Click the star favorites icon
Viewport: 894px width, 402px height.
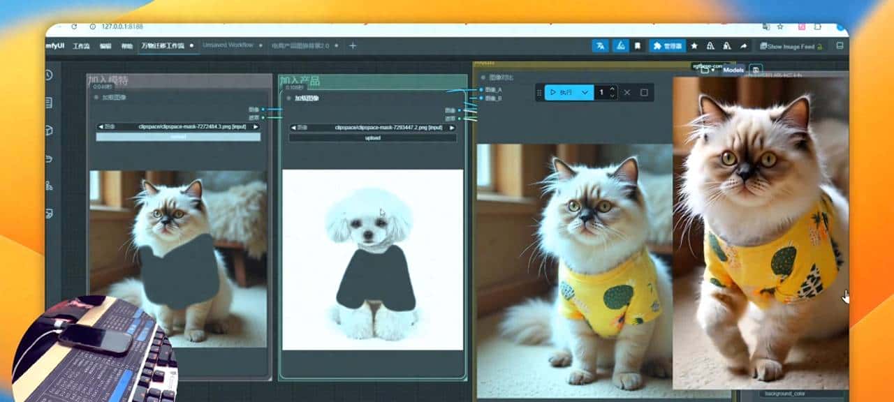click(x=694, y=46)
